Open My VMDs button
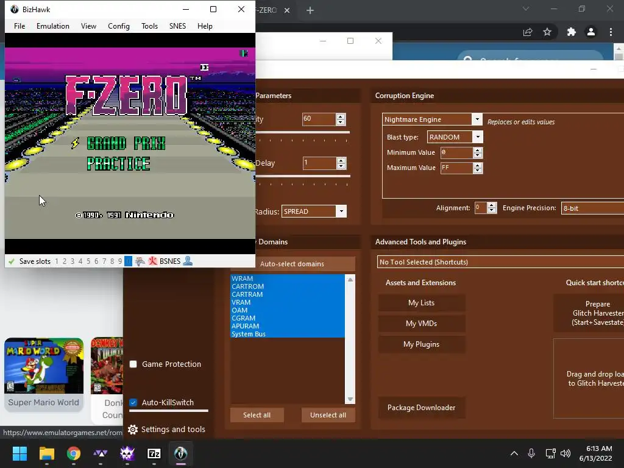Viewport: 624px width, 468px height. [422, 324]
